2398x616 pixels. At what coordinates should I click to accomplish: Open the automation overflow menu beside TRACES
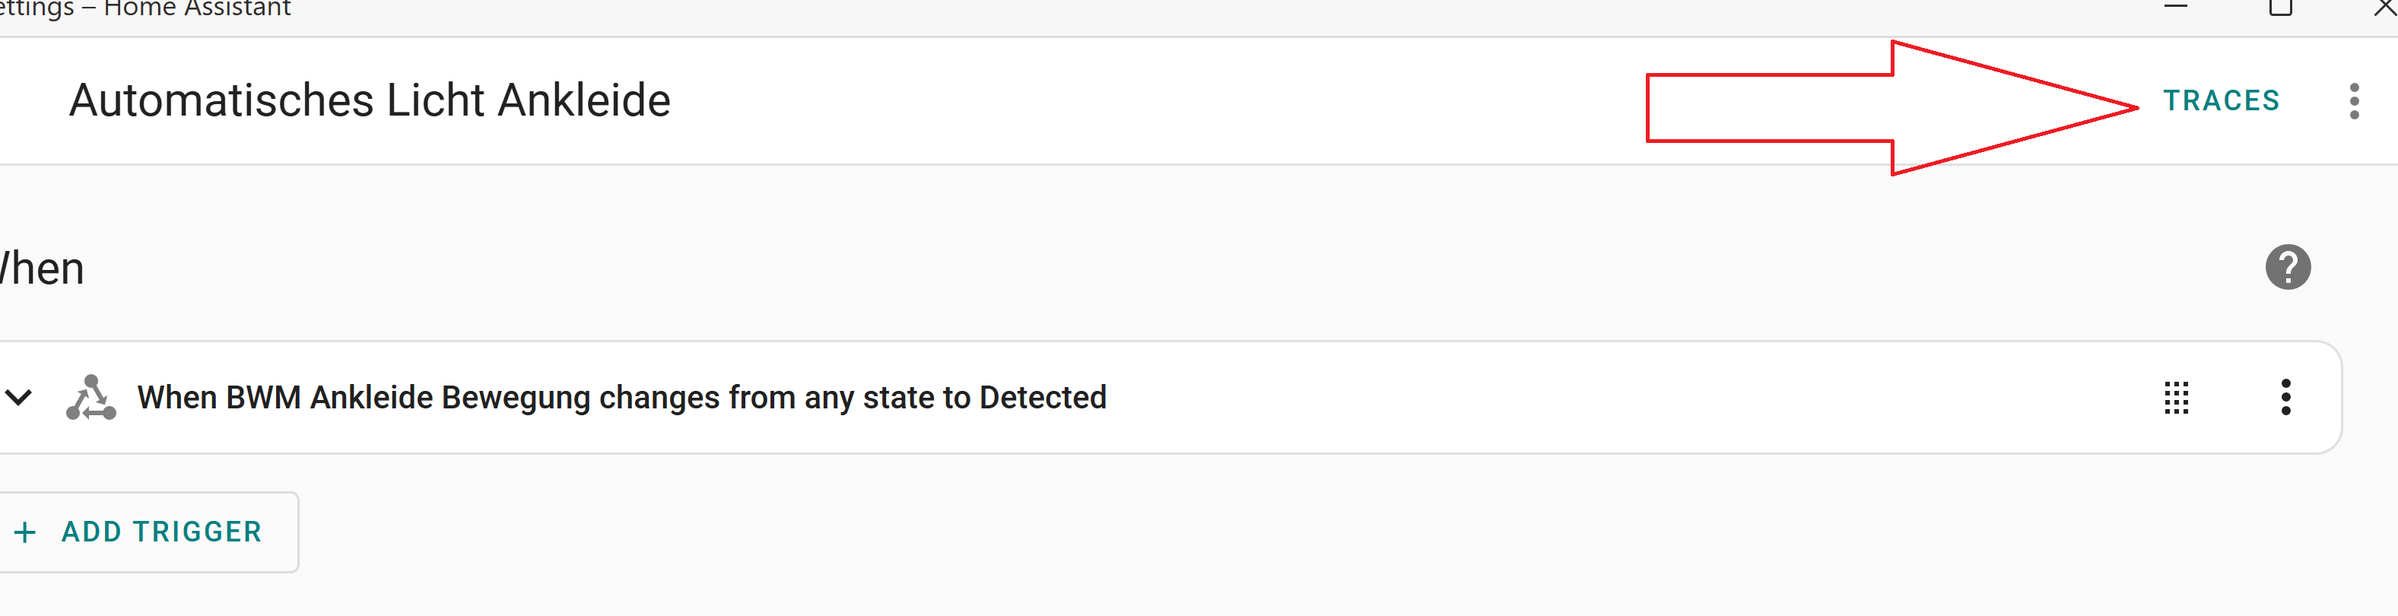point(2354,101)
